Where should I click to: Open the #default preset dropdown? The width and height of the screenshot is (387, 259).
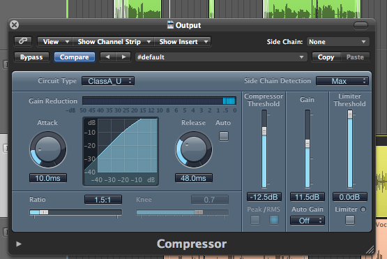click(220, 57)
